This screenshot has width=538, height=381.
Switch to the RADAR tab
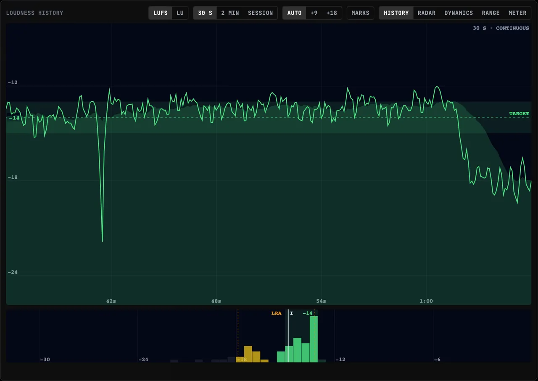click(427, 13)
